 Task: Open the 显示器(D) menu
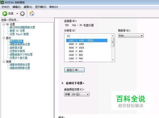tap(41, 7)
